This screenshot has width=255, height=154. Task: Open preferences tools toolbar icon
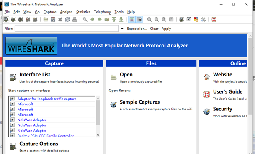click(x=203, y=20)
